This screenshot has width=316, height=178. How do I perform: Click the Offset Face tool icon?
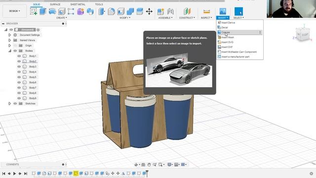click(140, 11)
